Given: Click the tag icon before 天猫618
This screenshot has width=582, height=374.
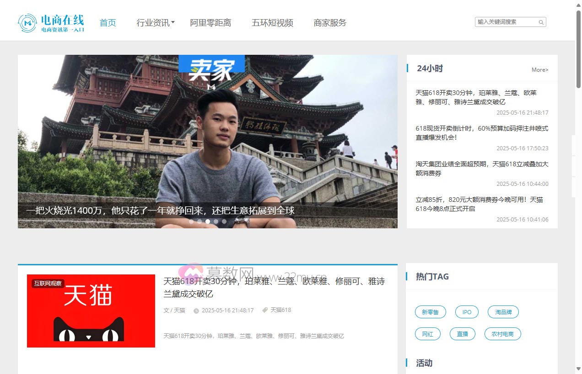Looking at the screenshot, I should click(264, 310).
